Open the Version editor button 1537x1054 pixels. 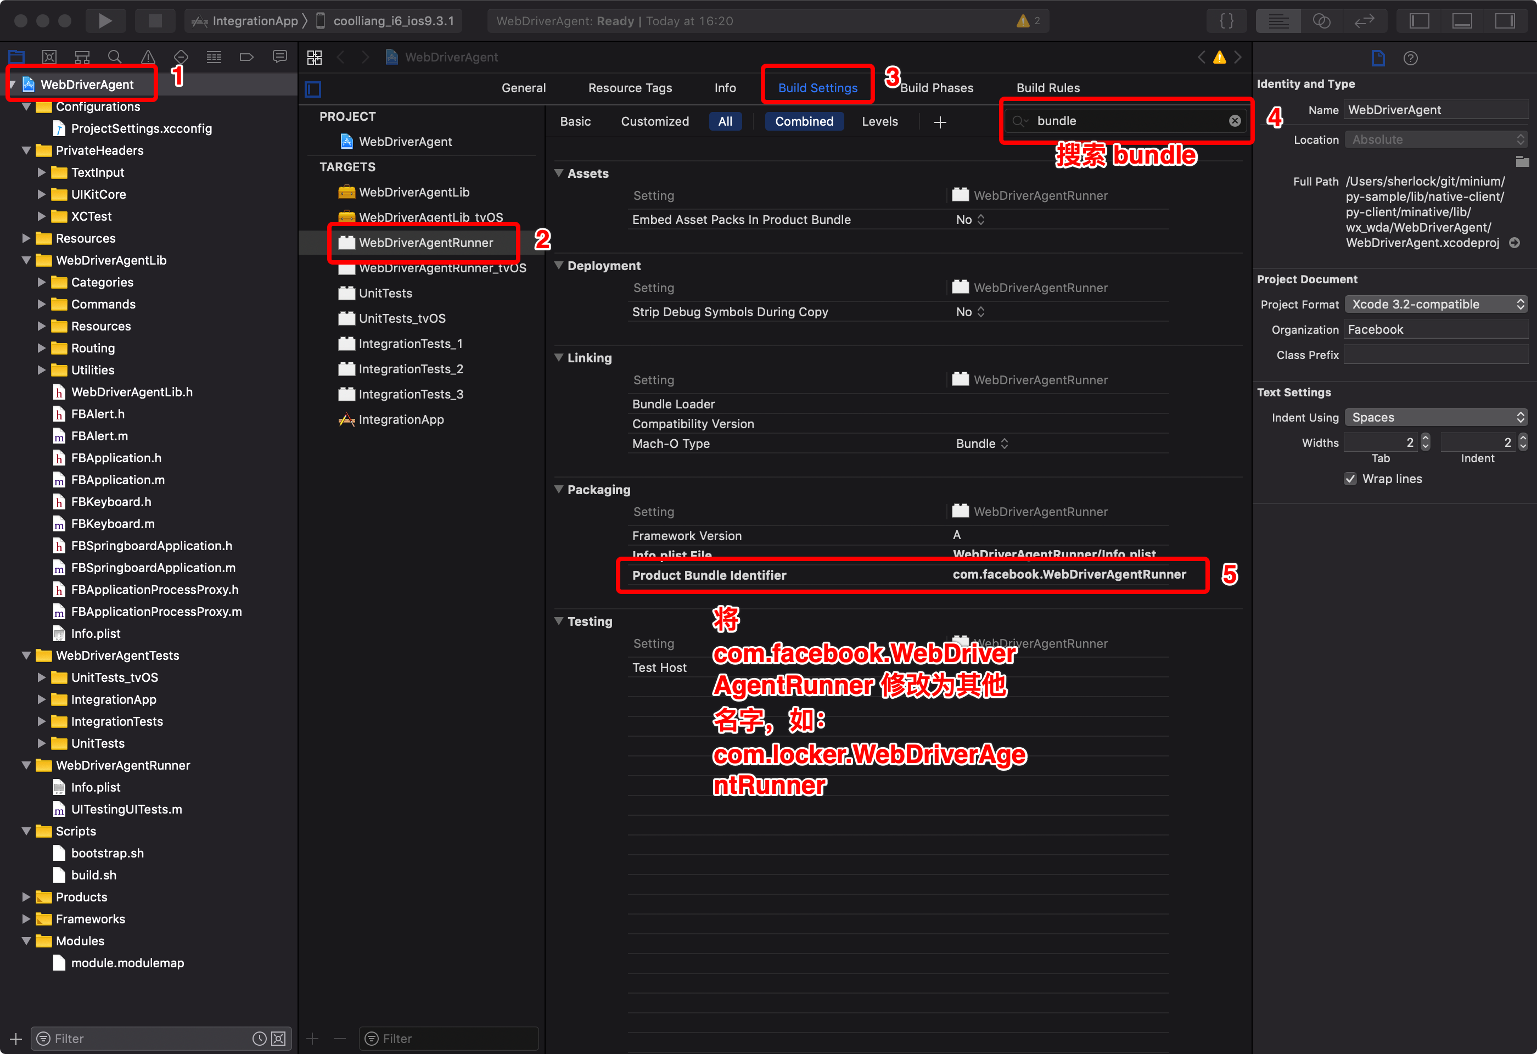[x=1365, y=20]
